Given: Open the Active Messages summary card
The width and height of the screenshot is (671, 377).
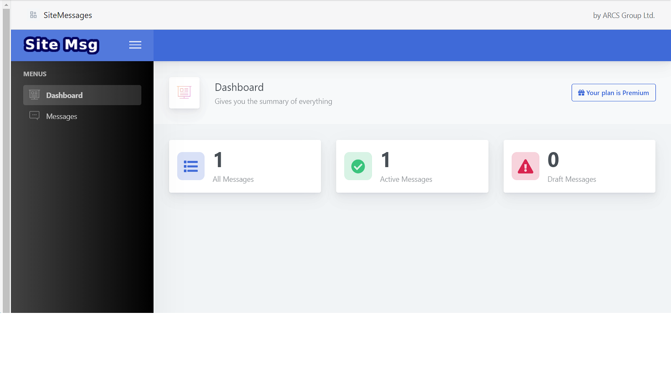Looking at the screenshot, I should (412, 166).
